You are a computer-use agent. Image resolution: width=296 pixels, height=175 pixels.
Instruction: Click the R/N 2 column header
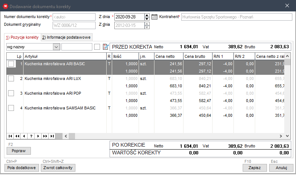point(244,56)
